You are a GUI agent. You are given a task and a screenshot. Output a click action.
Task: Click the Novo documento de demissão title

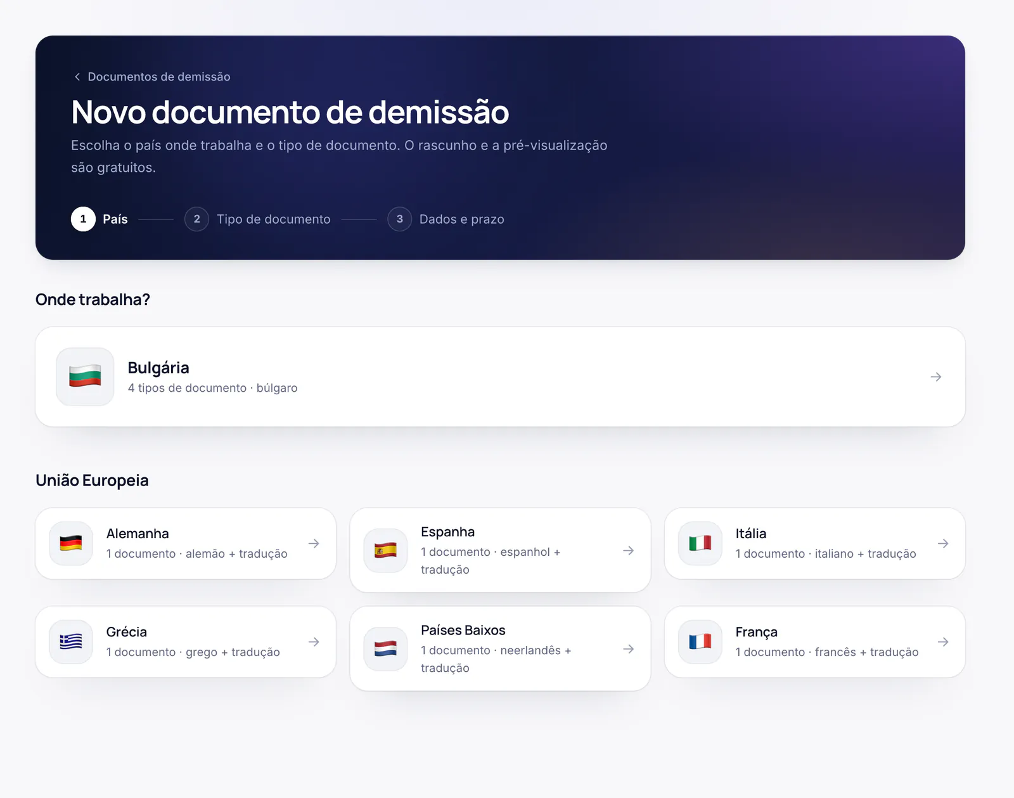click(290, 112)
